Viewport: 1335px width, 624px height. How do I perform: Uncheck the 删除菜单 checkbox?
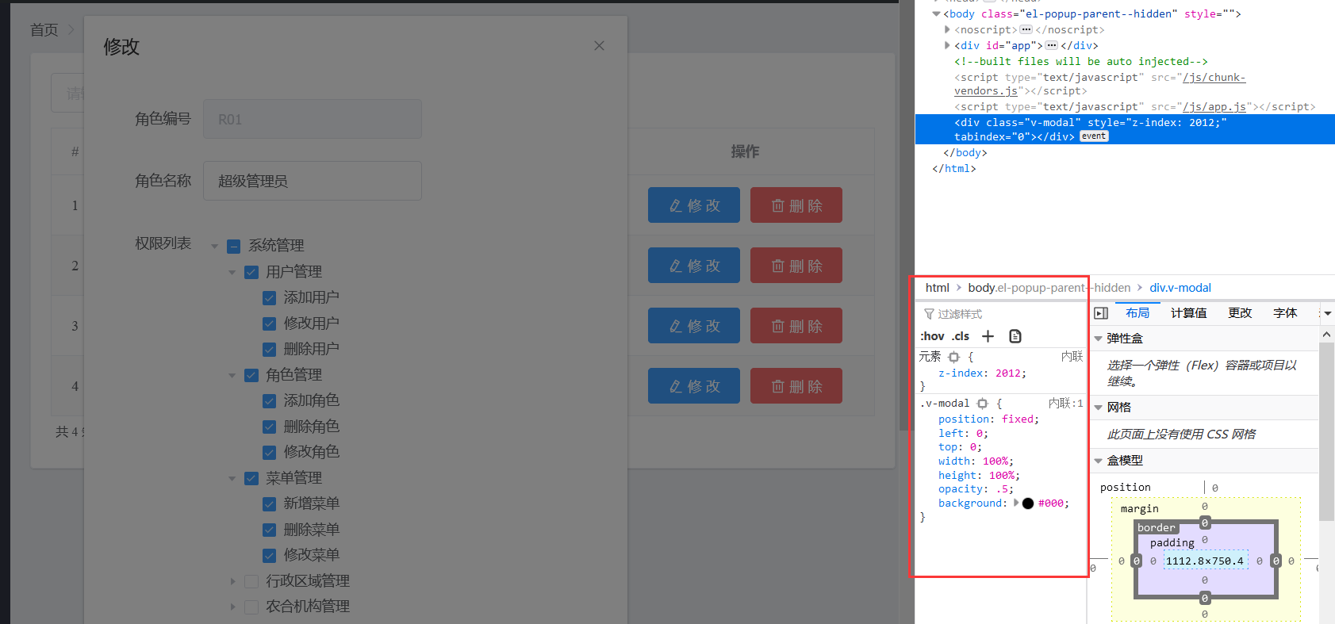tap(269, 530)
